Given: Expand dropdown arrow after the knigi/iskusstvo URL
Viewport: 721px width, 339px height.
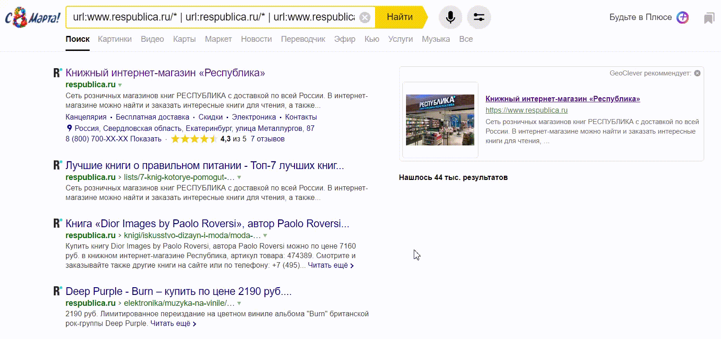Looking at the screenshot, I should click(265, 236).
